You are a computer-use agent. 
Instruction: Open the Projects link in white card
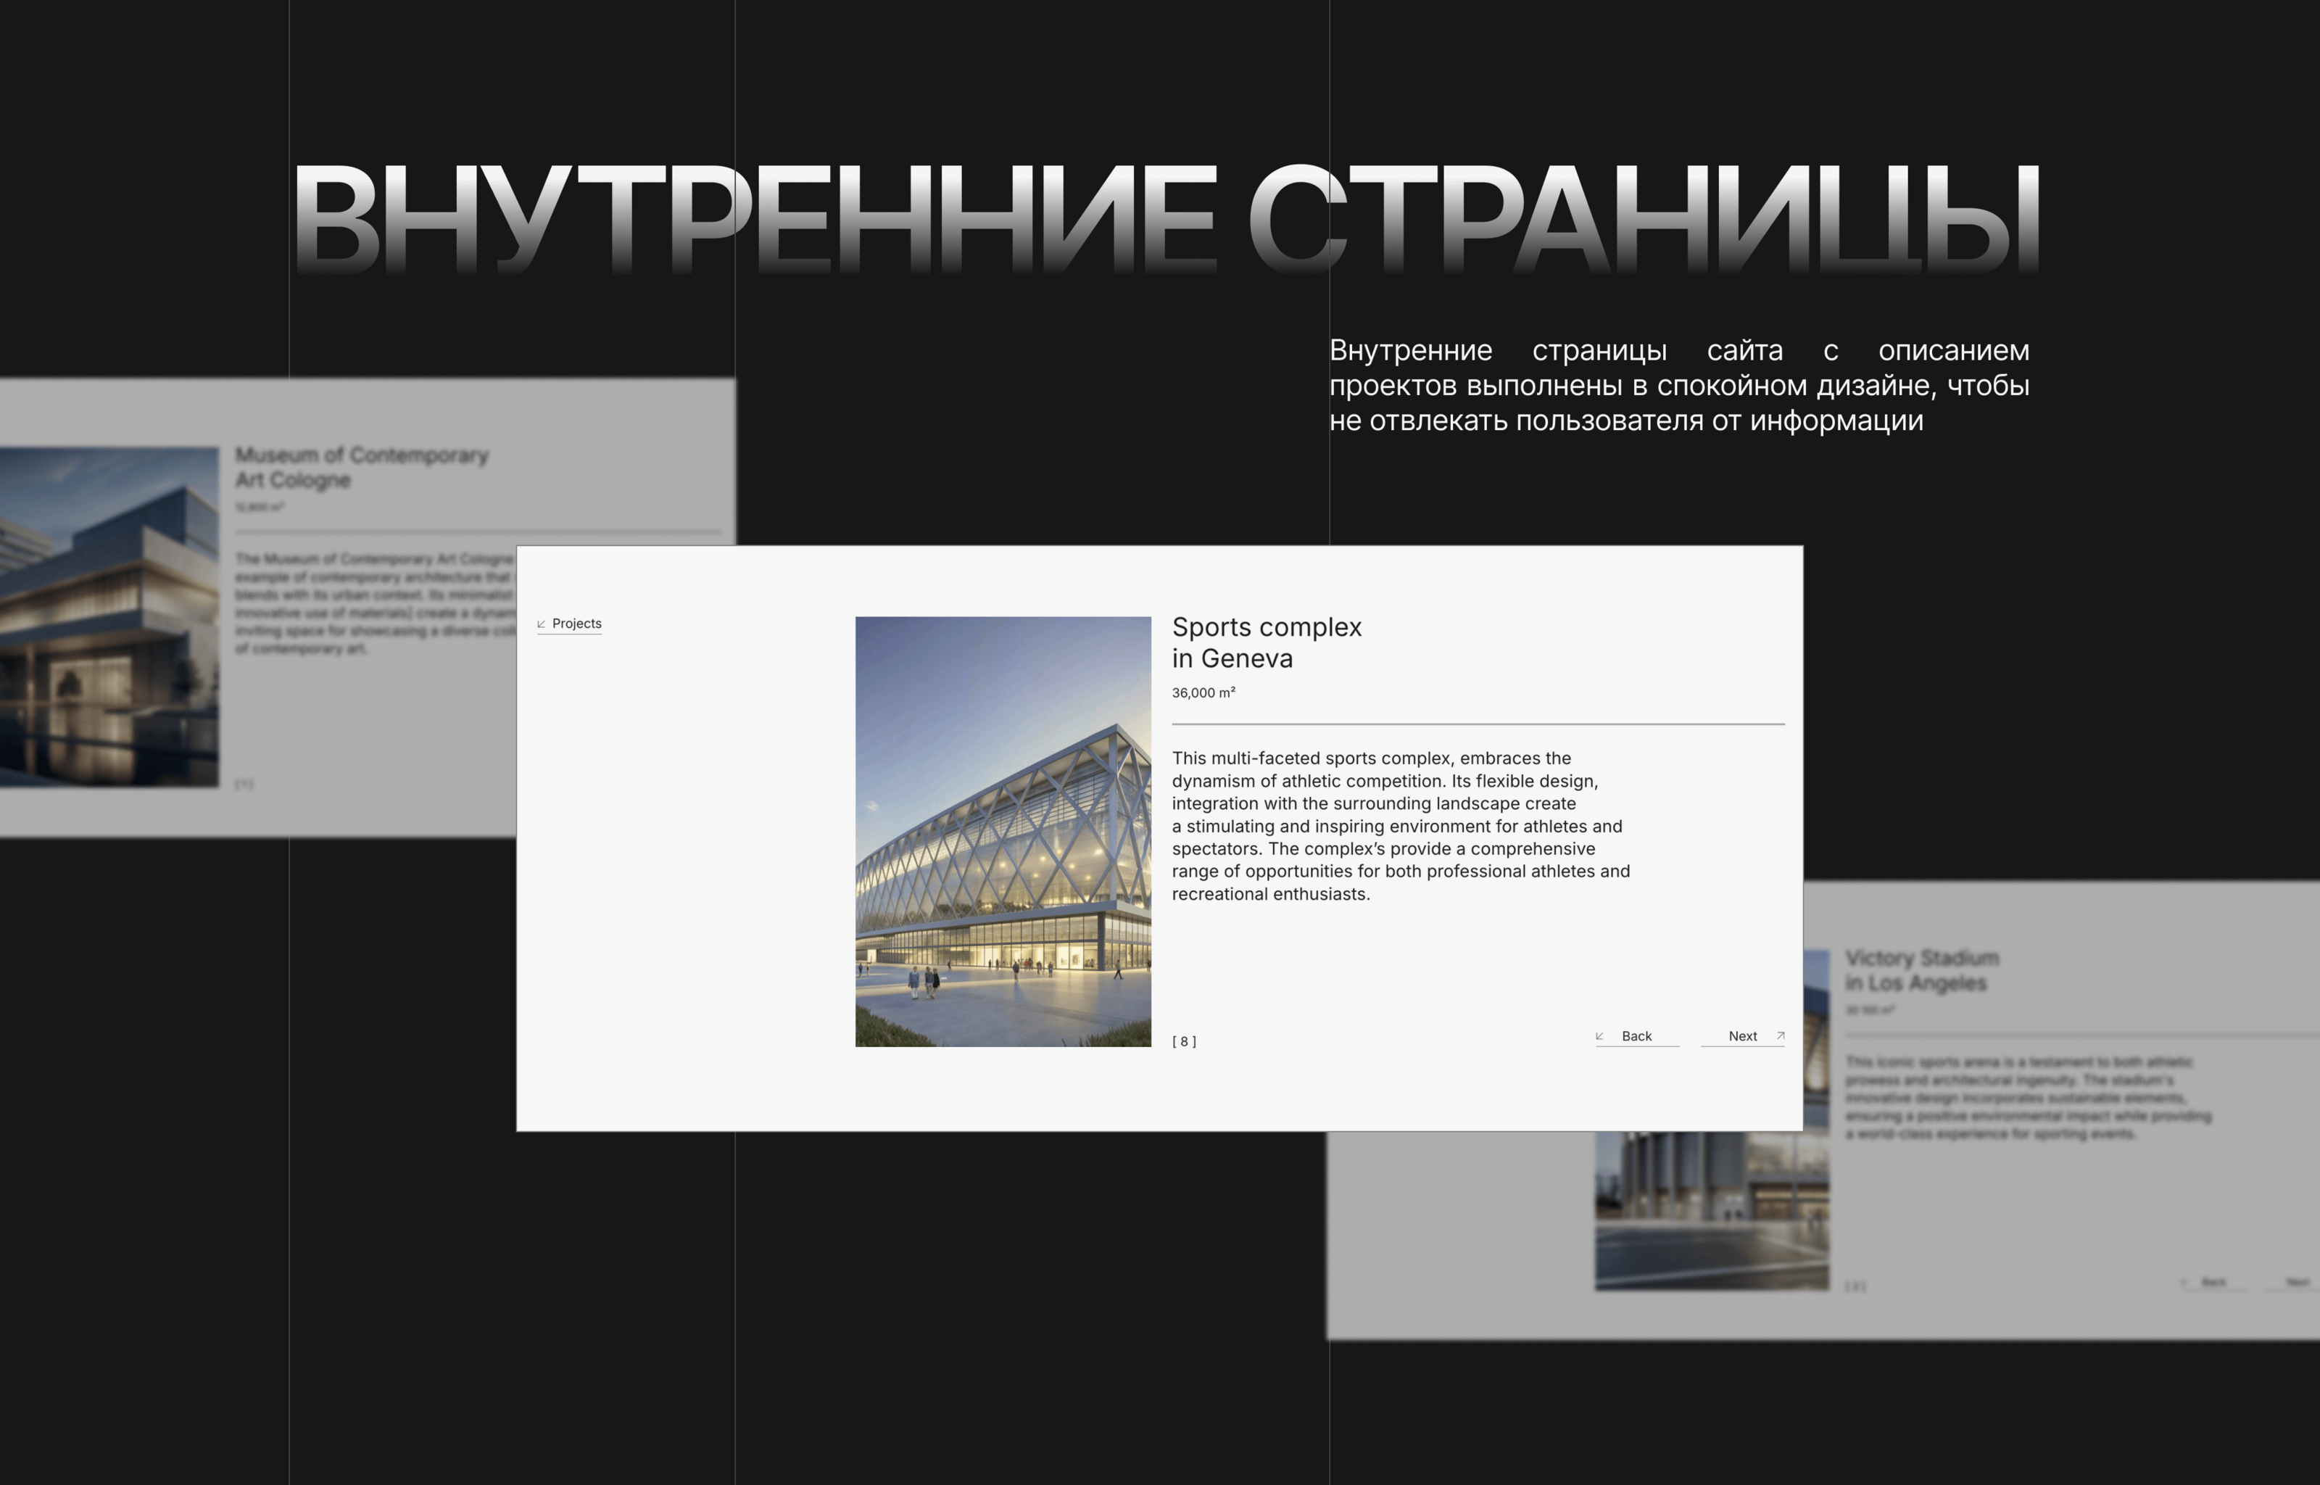click(576, 624)
